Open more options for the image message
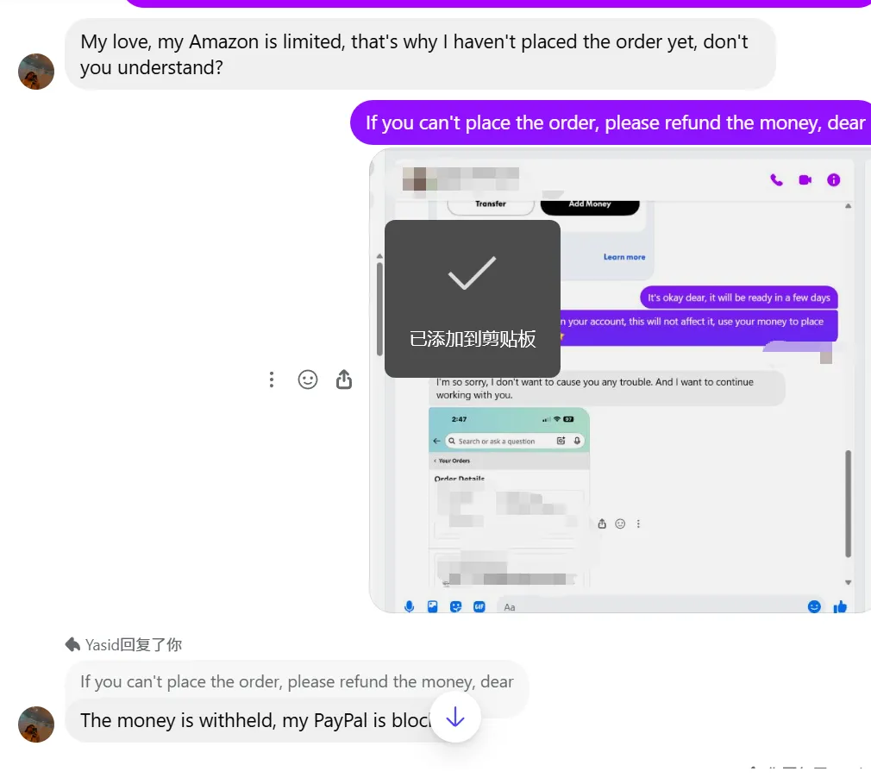Viewport: 871px width, 784px height. [271, 379]
